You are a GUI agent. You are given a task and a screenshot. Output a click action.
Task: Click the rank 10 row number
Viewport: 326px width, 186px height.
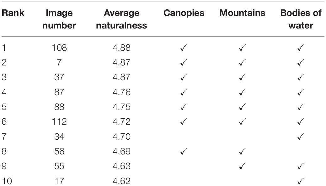[7, 181]
